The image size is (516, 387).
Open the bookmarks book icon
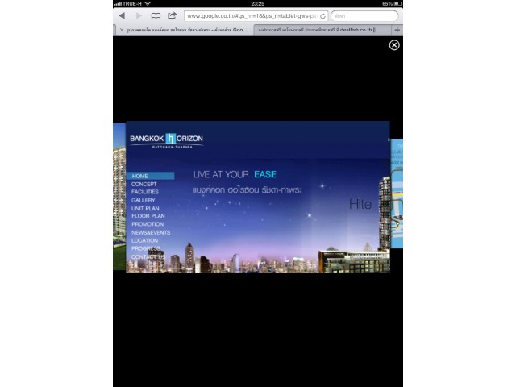(156, 15)
